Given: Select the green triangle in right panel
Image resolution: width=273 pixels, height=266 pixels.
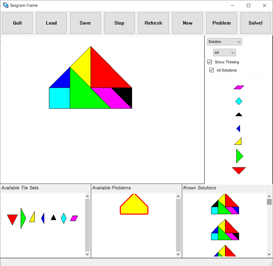Looking at the screenshot, I should [239, 156].
